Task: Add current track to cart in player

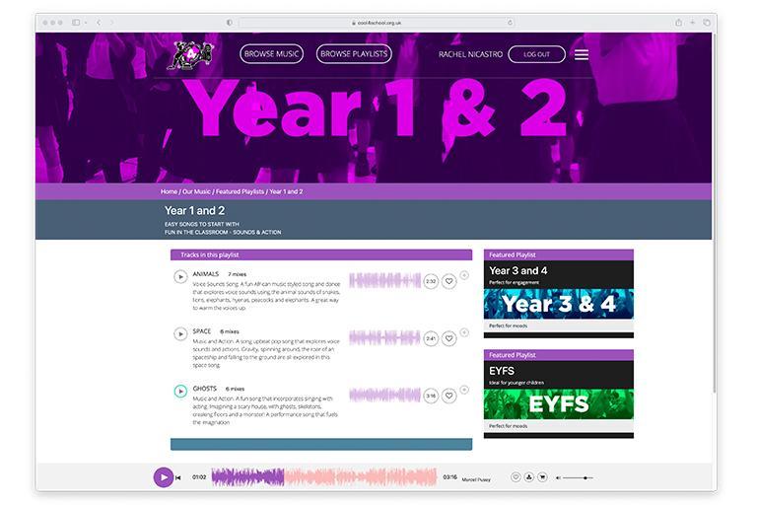Action: click(x=543, y=477)
